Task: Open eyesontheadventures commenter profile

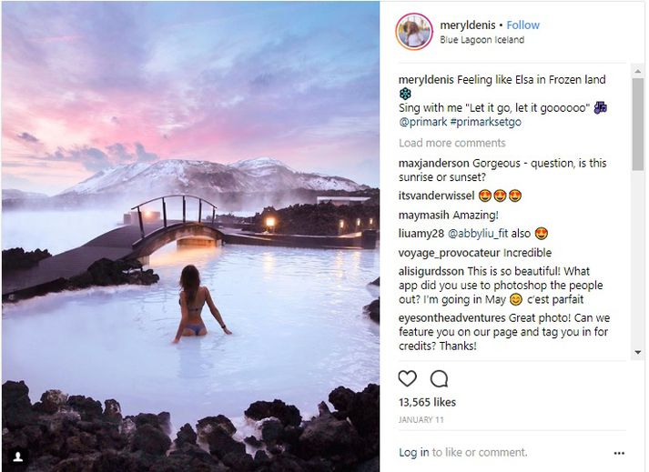Action: 453,318
